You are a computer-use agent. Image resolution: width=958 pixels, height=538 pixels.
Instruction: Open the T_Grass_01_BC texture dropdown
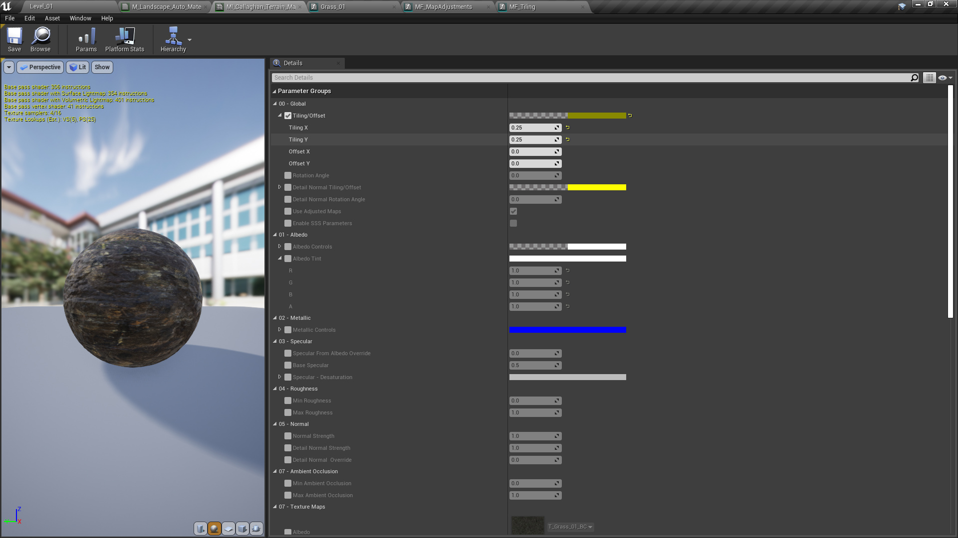tap(570, 527)
